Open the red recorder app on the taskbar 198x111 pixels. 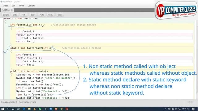pos(67,109)
